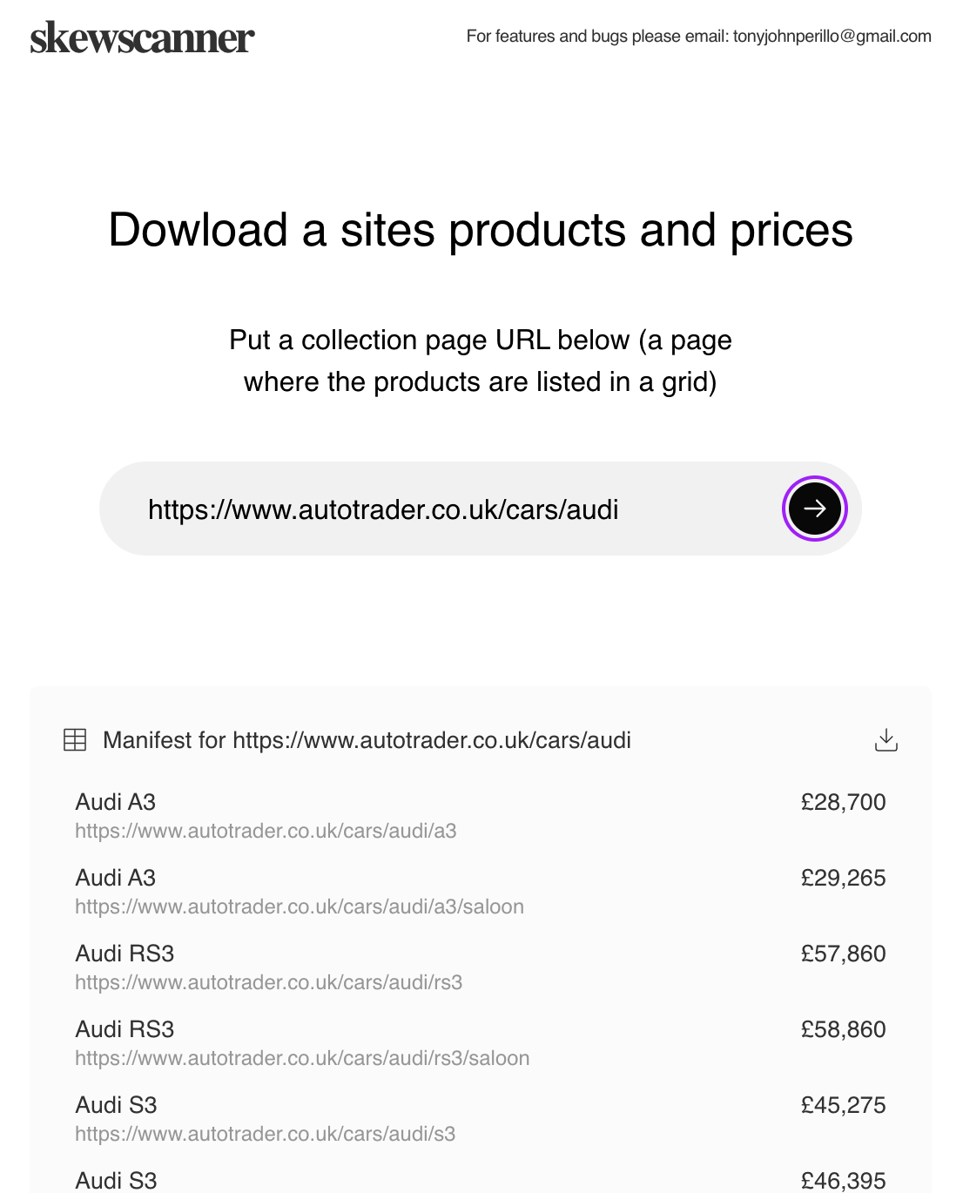Image resolution: width=963 pixels, height=1193 pixels.
Task: Open the audi/s3 product link
Action: tap(265, 1134)
